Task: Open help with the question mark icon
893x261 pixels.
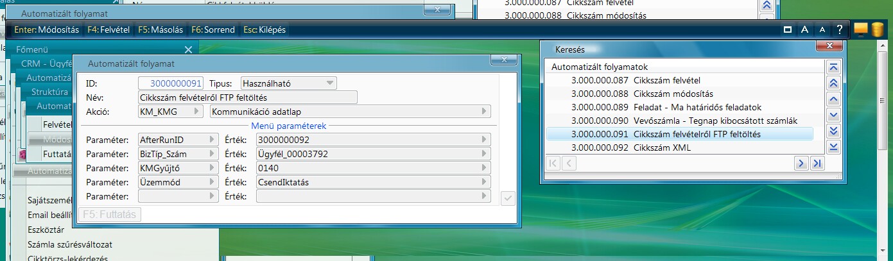Action: [x=839, y=29]
